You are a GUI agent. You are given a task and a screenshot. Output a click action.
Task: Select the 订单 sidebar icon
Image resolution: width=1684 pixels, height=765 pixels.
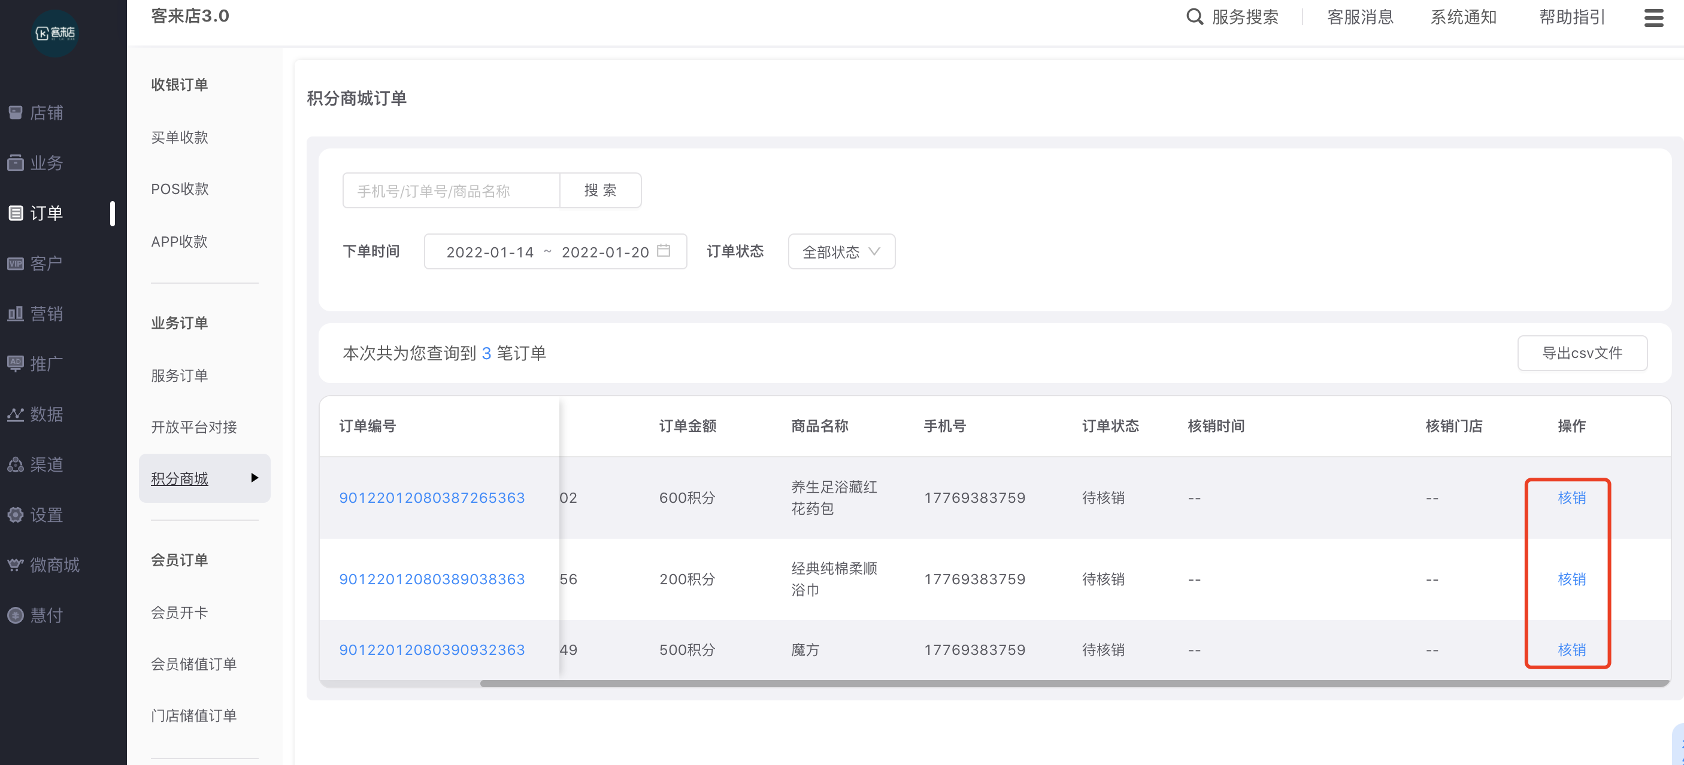pos(16,213)
